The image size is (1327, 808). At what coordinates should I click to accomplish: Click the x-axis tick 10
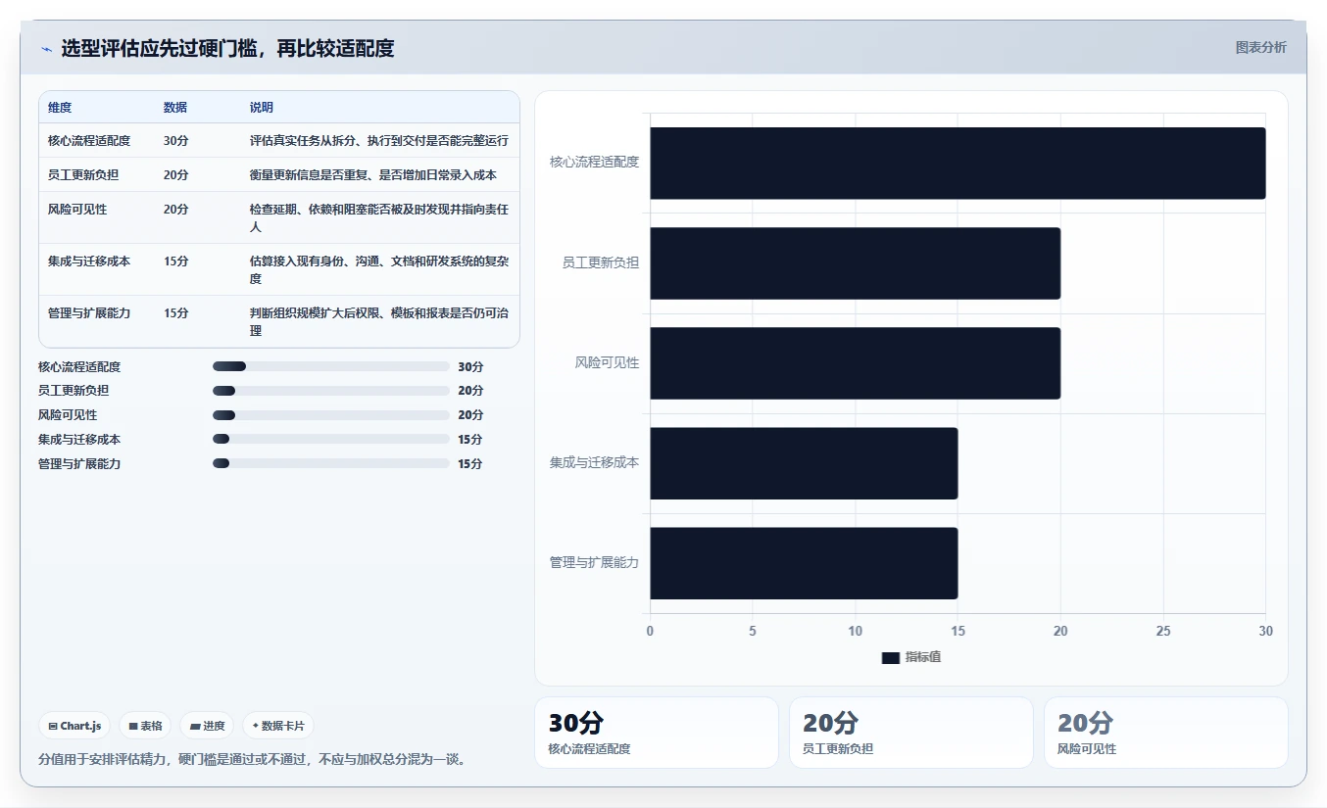(x=856, y=631)
